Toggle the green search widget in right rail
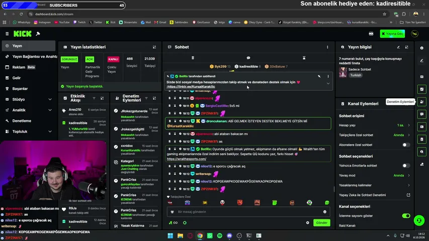Image resolution: width=429 pixels, height=241 pixels. (x=421, y=152)
